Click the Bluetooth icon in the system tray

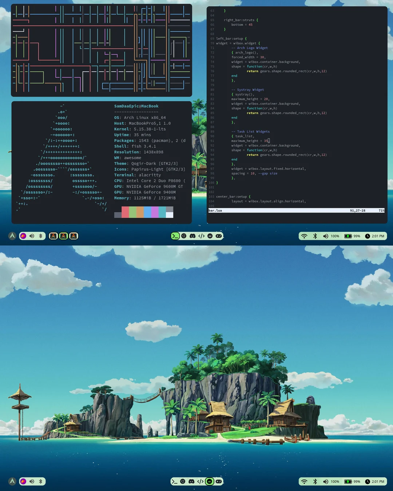click(315, 236)
